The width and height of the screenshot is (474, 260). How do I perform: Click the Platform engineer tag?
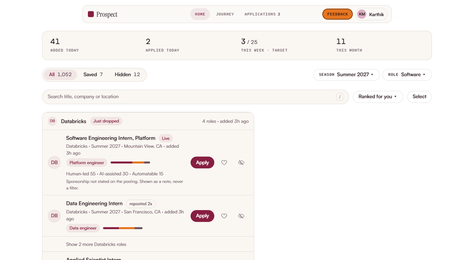pos(86,162)
